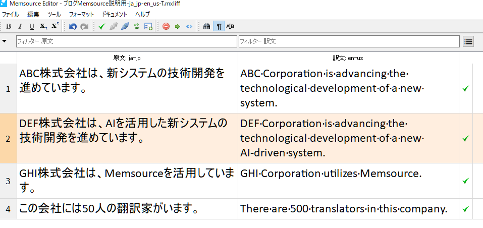Screen dimensions: 483x228
Task: Click the 原文: ja-jp column header
Action: pos(127,58)
